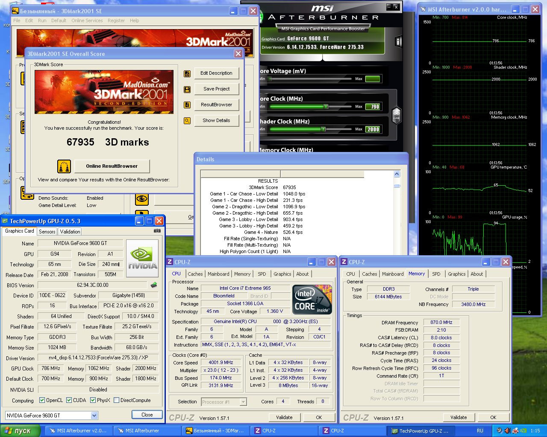Click the MSI Afterburner info button
This screenshot has width=547, height=437.
tap(398, 41)
